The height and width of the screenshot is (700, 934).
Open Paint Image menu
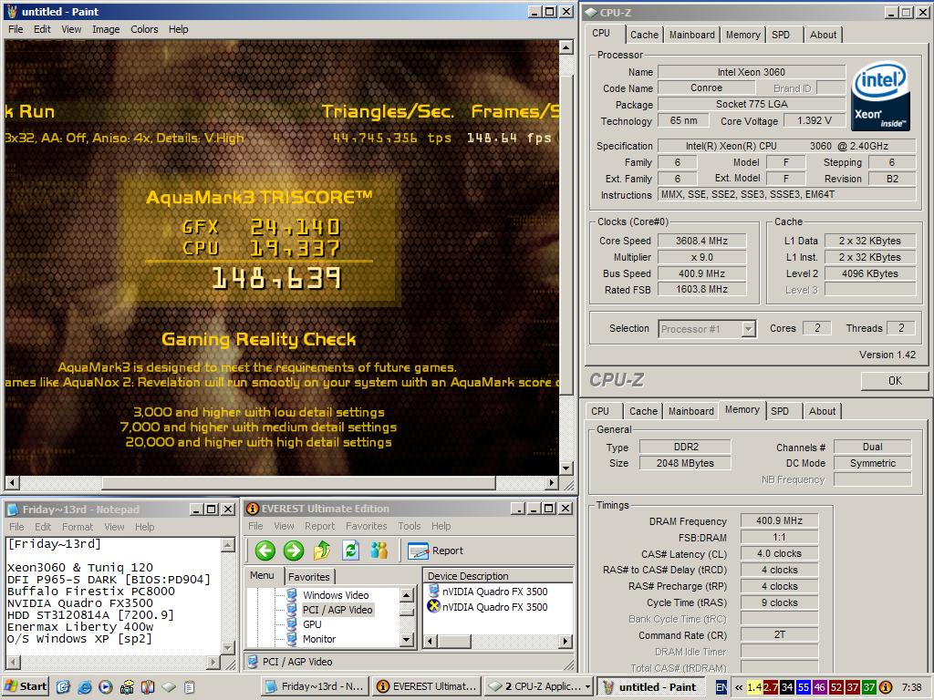106,29
